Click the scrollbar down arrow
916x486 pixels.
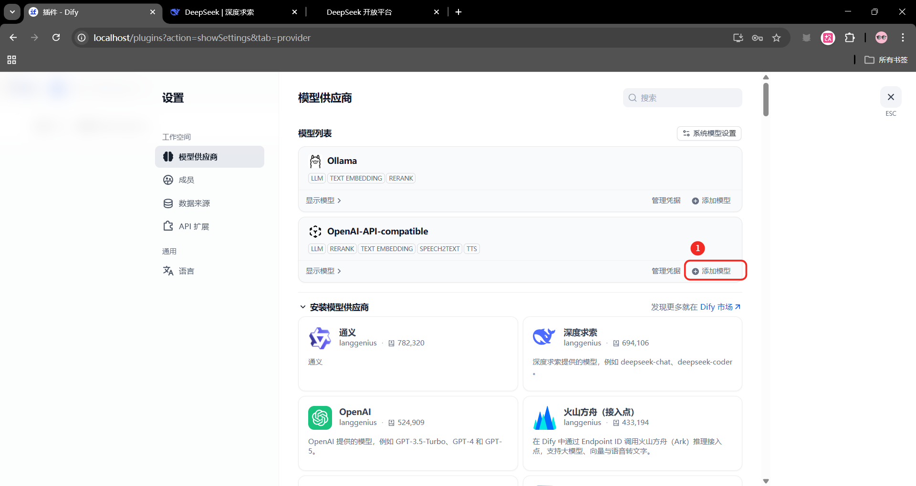(x=766, y=481)
